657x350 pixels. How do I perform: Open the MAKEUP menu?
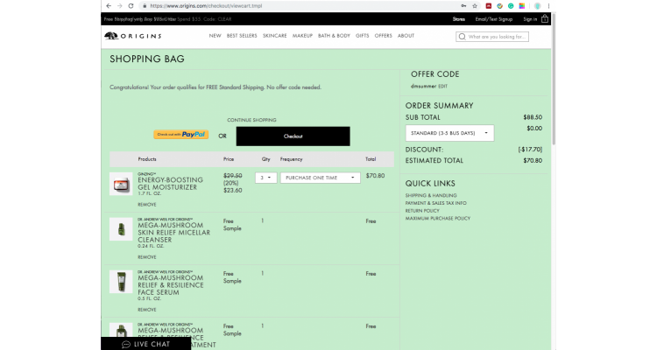point(302,36)
